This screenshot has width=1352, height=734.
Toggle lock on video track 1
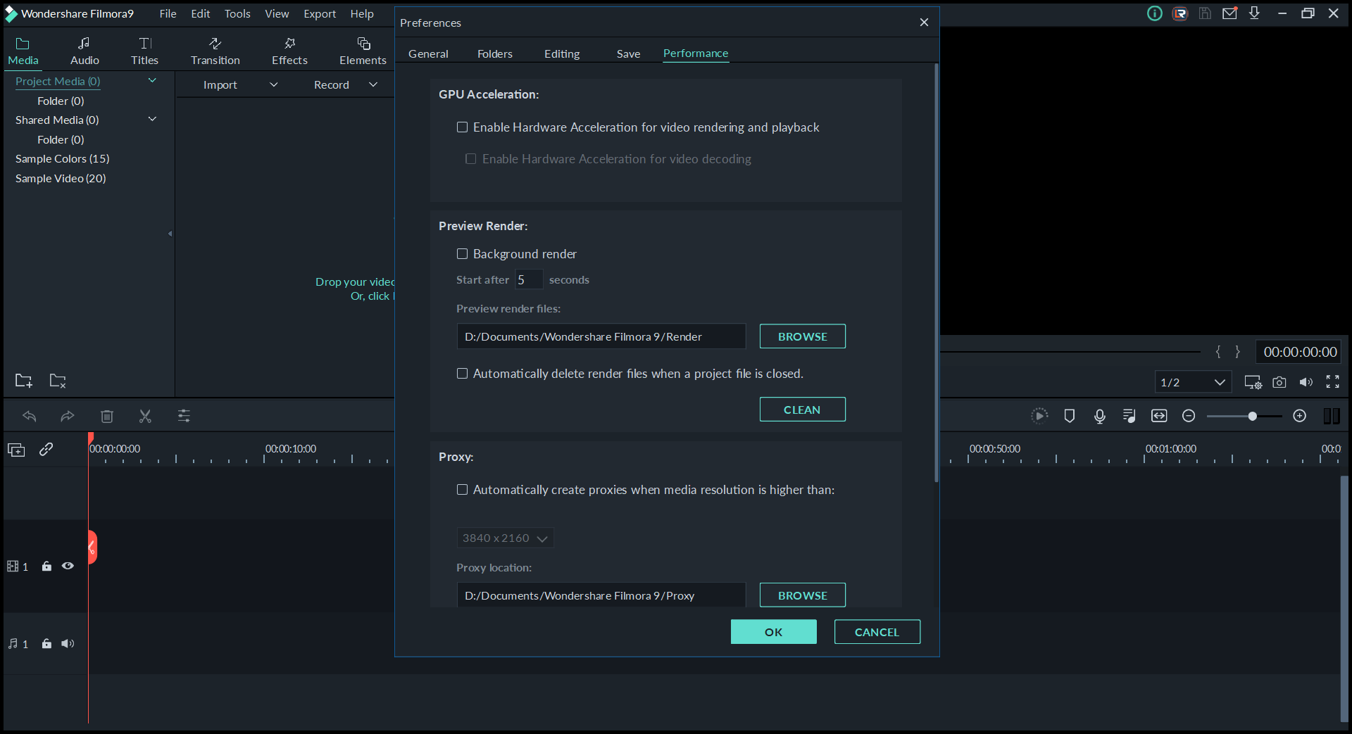(x=46, y=566)
